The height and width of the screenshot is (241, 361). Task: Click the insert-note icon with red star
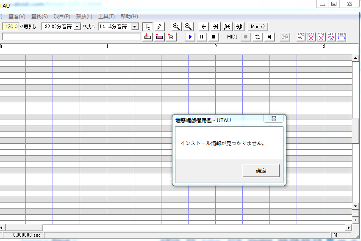click(x=147, y=37)
